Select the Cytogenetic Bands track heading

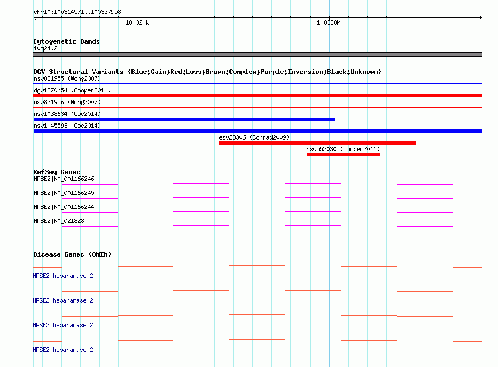point(67,41)
